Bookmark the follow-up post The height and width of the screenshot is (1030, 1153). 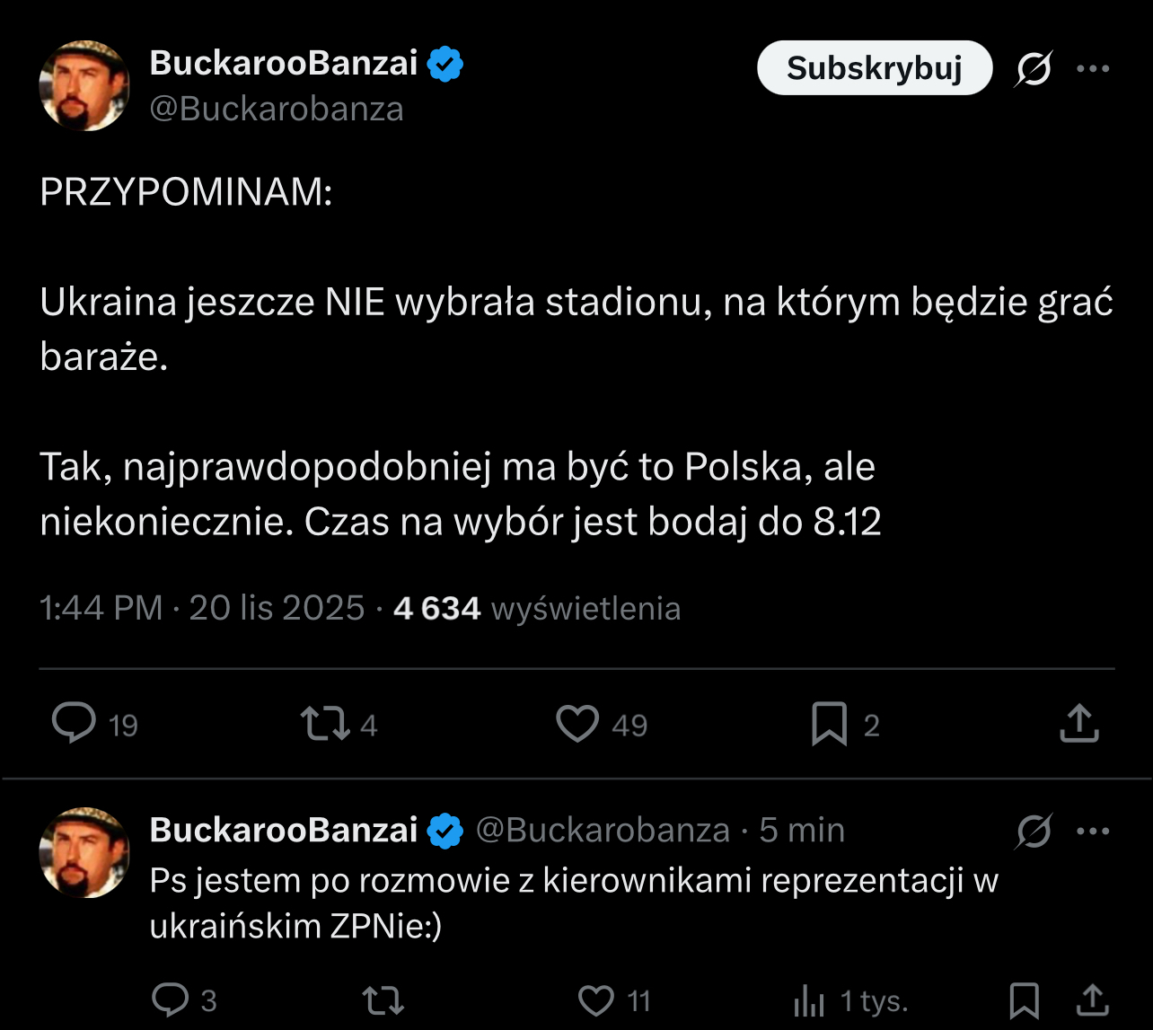(x=1025, y=1000)
